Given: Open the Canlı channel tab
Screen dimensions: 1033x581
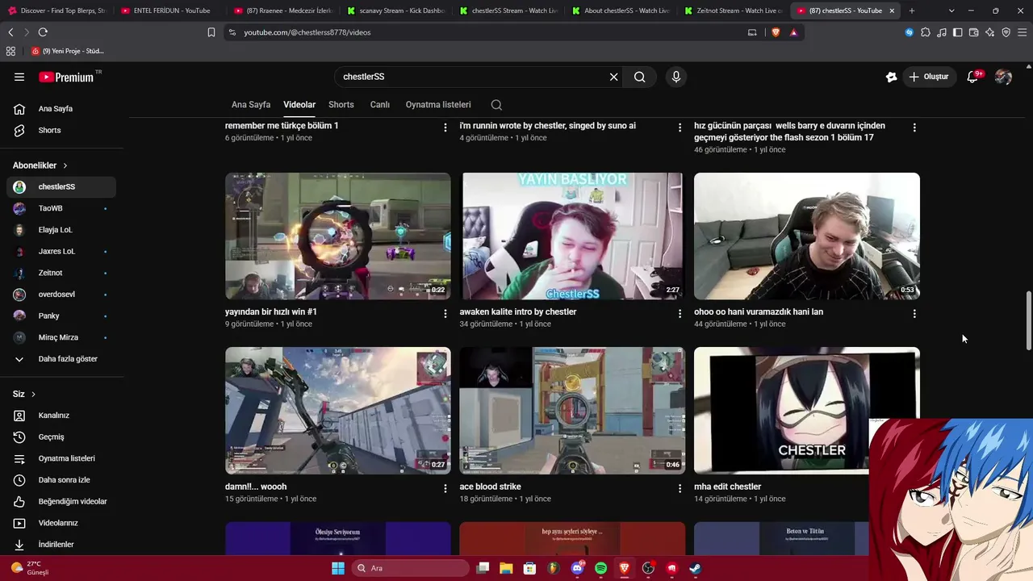Looking at the screenshot, I should pyautogui.click(x=380, y=105).
